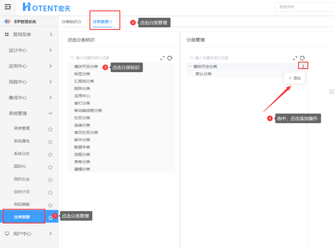This screenshot has height=248, width=334.
Task: Expand 流程中心 menu
Action: tap(51, 82)
